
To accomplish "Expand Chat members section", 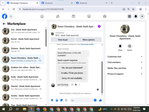I will (x=125, y=62).
